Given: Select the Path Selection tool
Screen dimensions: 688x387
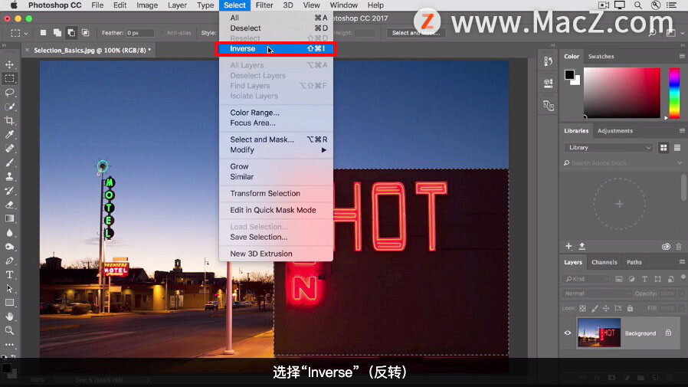Looking at the screenshot, I should [9, 289].
